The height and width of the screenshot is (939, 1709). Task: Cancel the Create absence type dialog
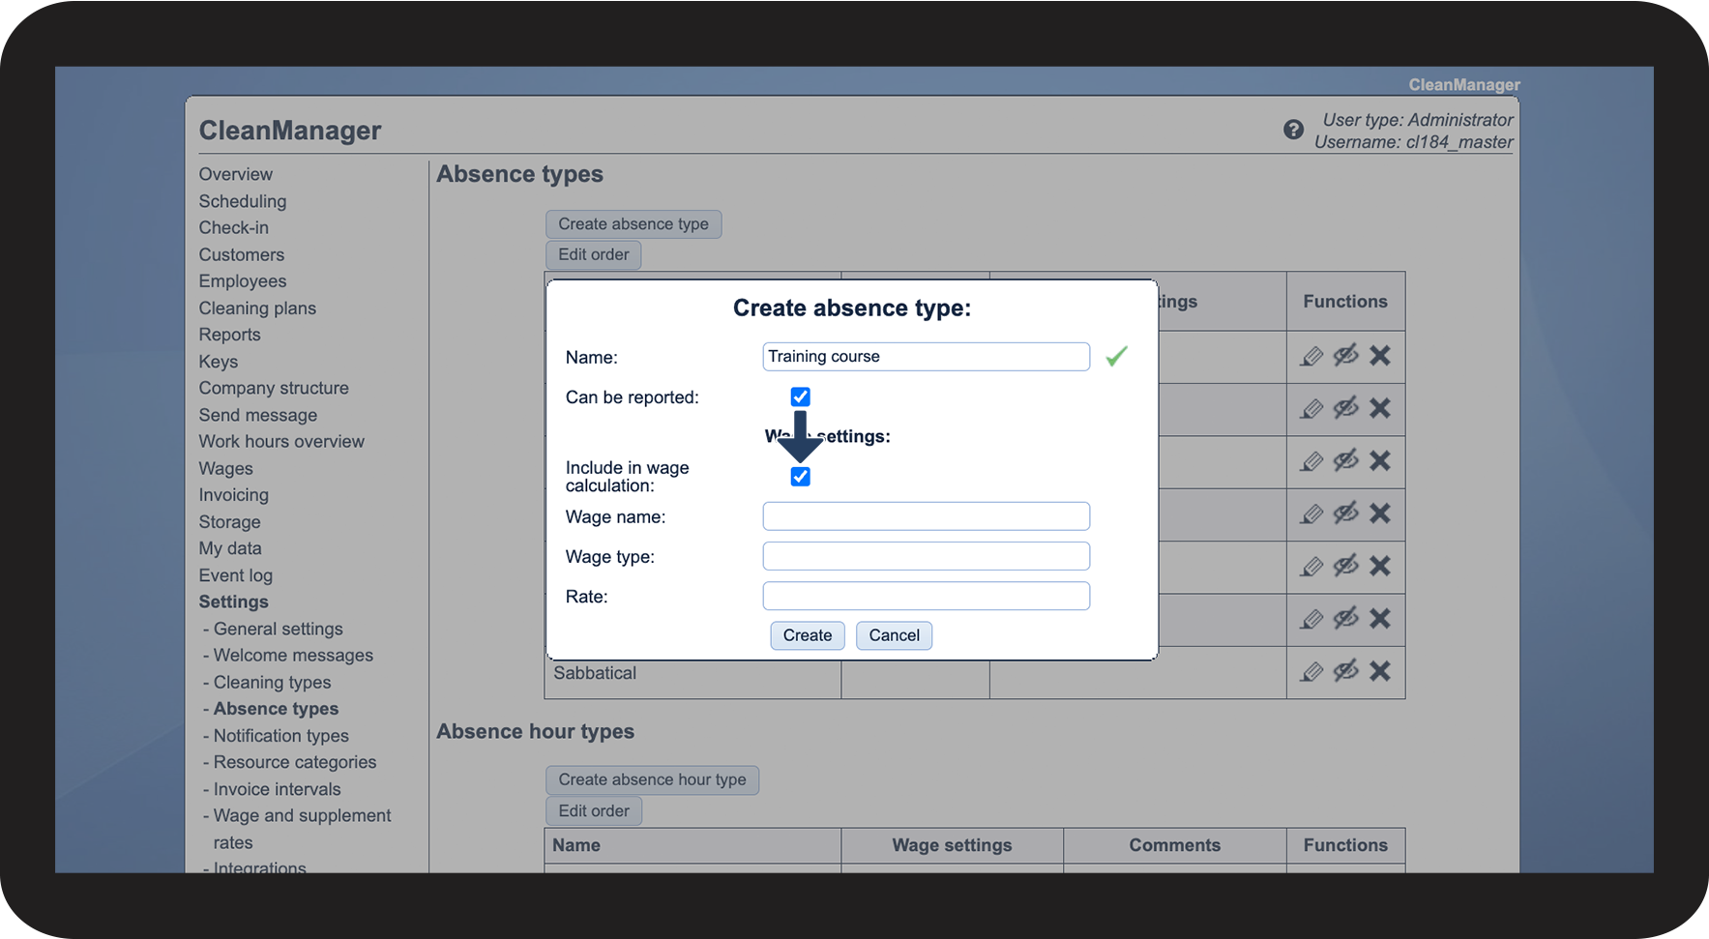point(894,635)
